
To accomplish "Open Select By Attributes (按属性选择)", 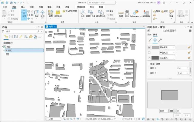I will click(90, 14).
